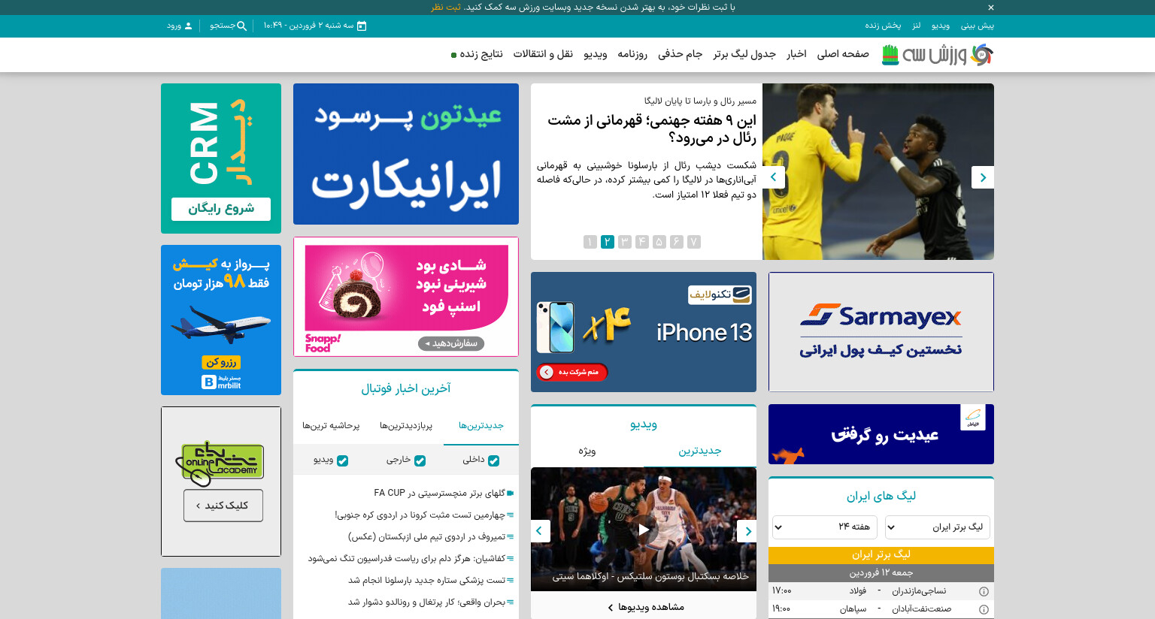Open the لیگ برتر ایران league dropdown
This screenshot has width=1155, height=619.
937,527
